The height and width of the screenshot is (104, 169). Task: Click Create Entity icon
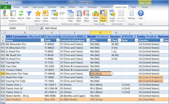[x=112, y=13]
